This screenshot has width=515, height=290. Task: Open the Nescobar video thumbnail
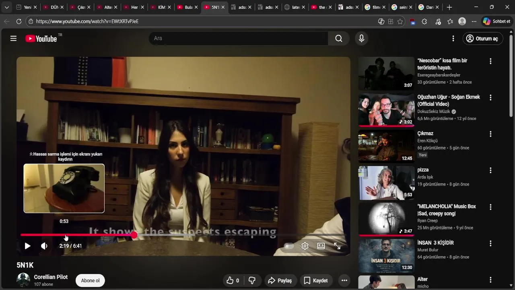click(386, 73)
